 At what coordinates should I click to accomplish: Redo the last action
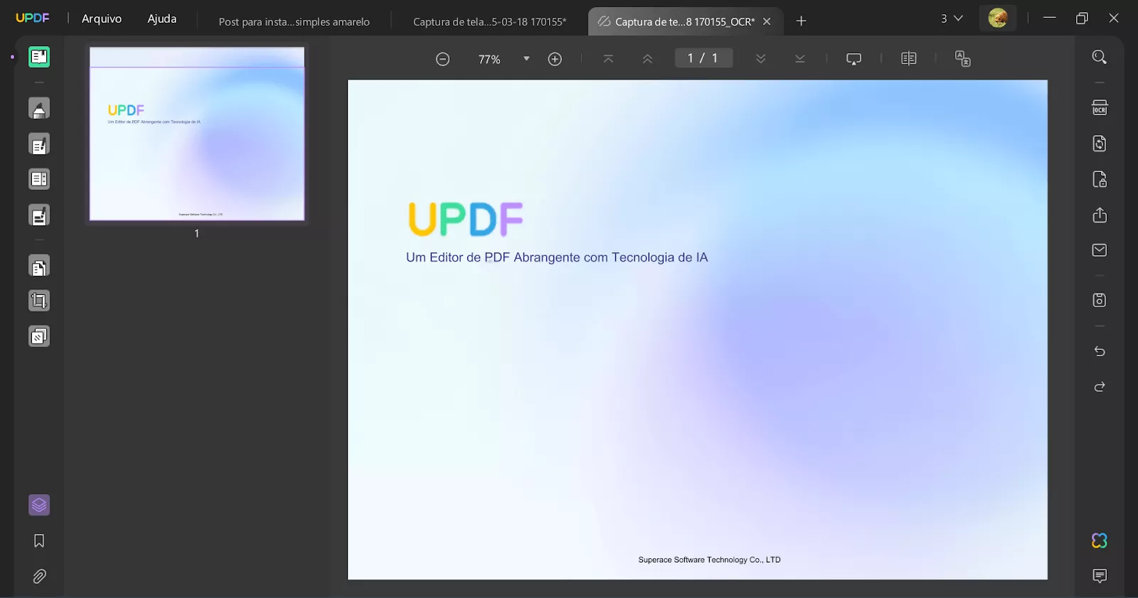1100,387
